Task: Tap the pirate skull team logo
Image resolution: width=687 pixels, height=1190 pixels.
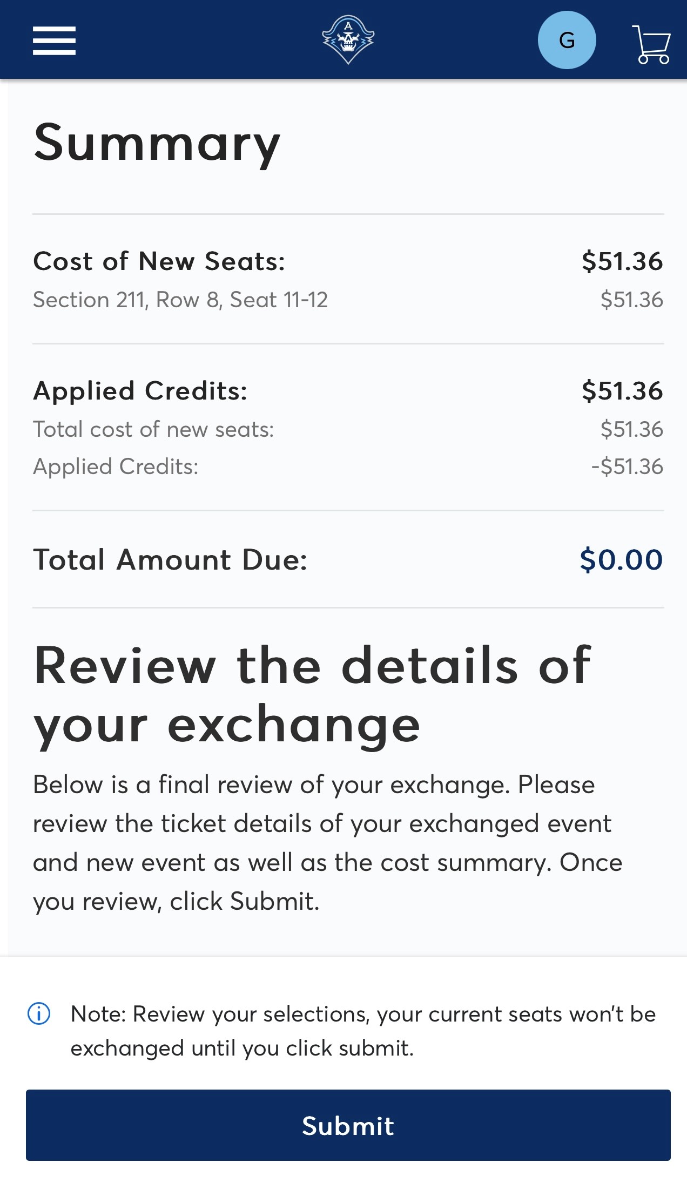Action: click(348, 40)
